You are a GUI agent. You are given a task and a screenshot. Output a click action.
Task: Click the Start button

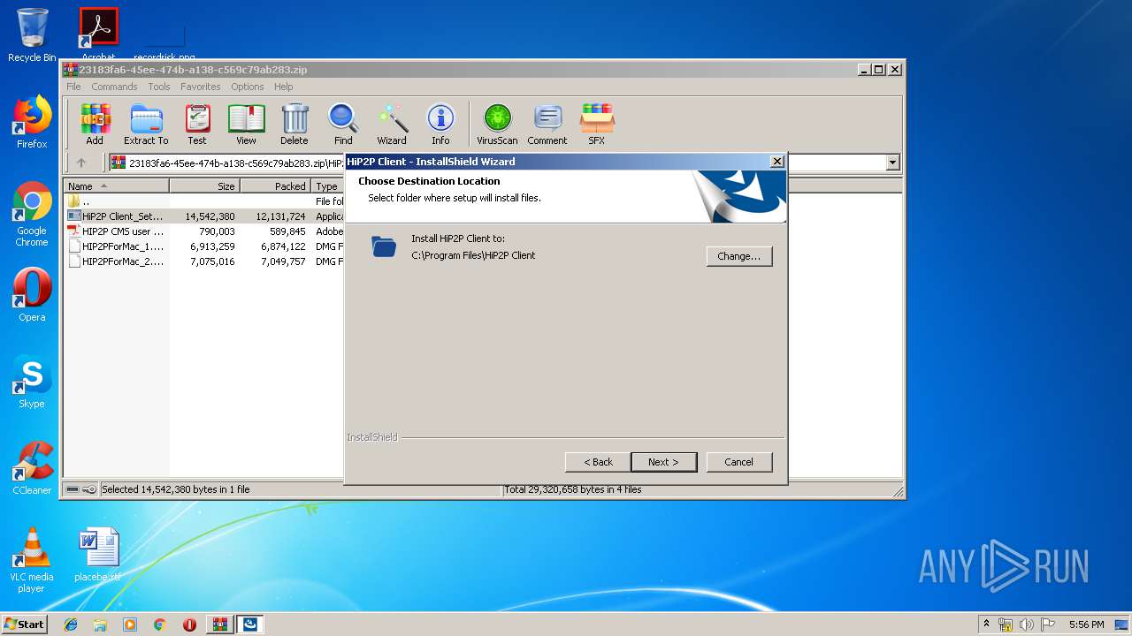24,625
